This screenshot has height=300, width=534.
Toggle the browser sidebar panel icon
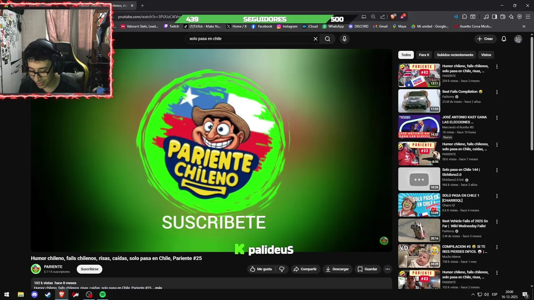[x=494, y=17]
